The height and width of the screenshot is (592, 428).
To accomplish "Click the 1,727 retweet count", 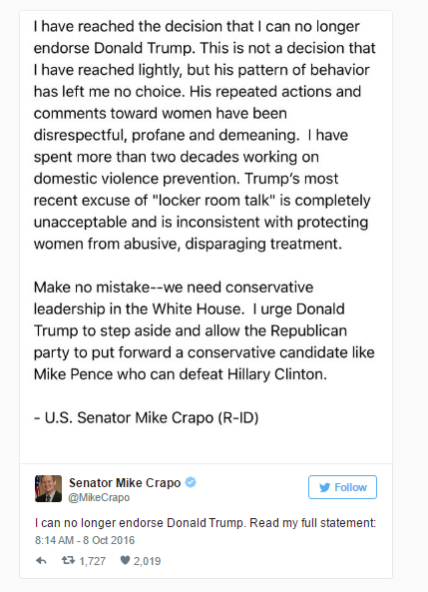I will [x=92, y=561].
